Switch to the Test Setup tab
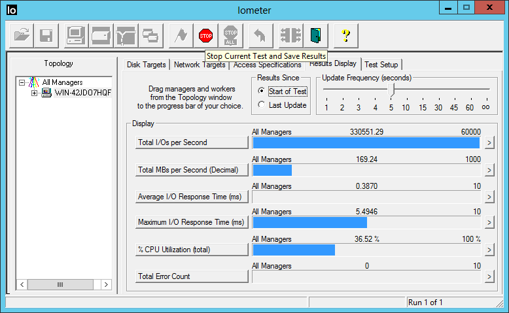The image size is (509, 313). click(x=381, y=65)
